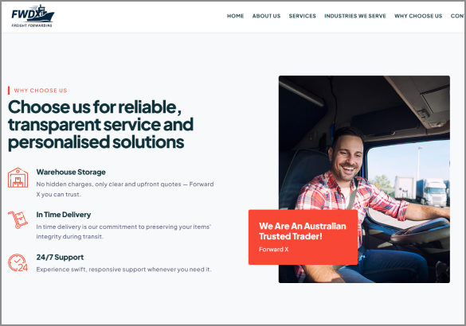Click the Warehouse Storage heading
This screenshot has width=466, height=326.
point(71,172)
